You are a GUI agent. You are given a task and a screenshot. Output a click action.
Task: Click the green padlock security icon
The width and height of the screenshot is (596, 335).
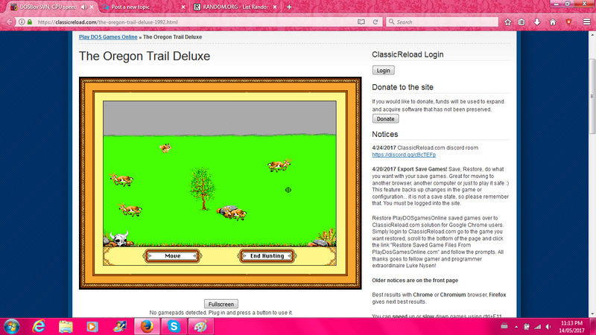(30, 22)
